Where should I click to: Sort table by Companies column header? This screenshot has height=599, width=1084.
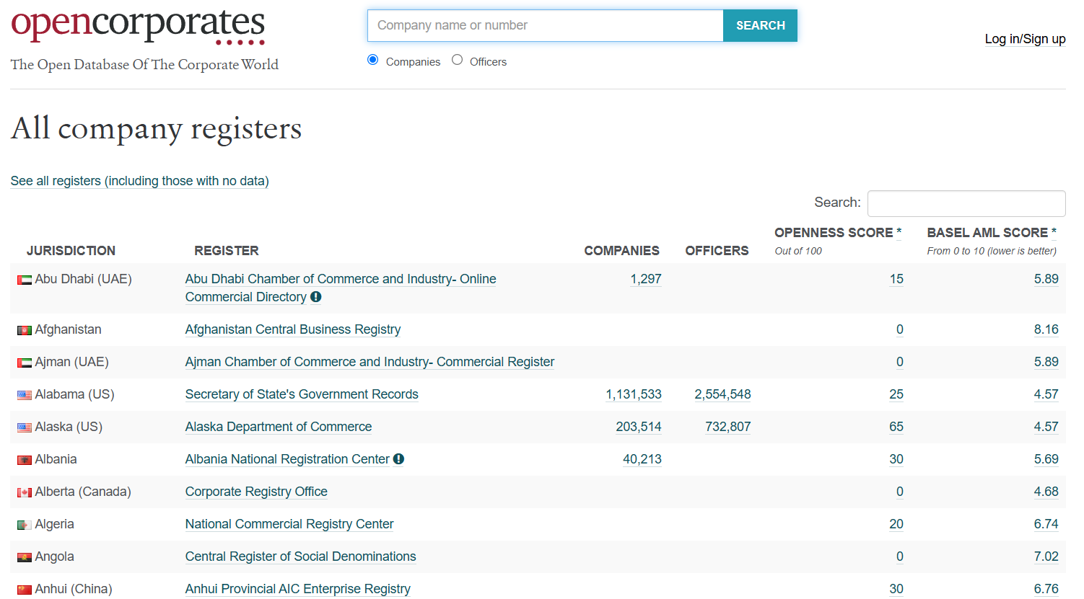click(622, 251)
